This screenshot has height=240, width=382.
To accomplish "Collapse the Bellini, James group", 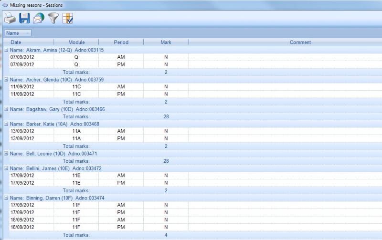I will coord(6,168).
